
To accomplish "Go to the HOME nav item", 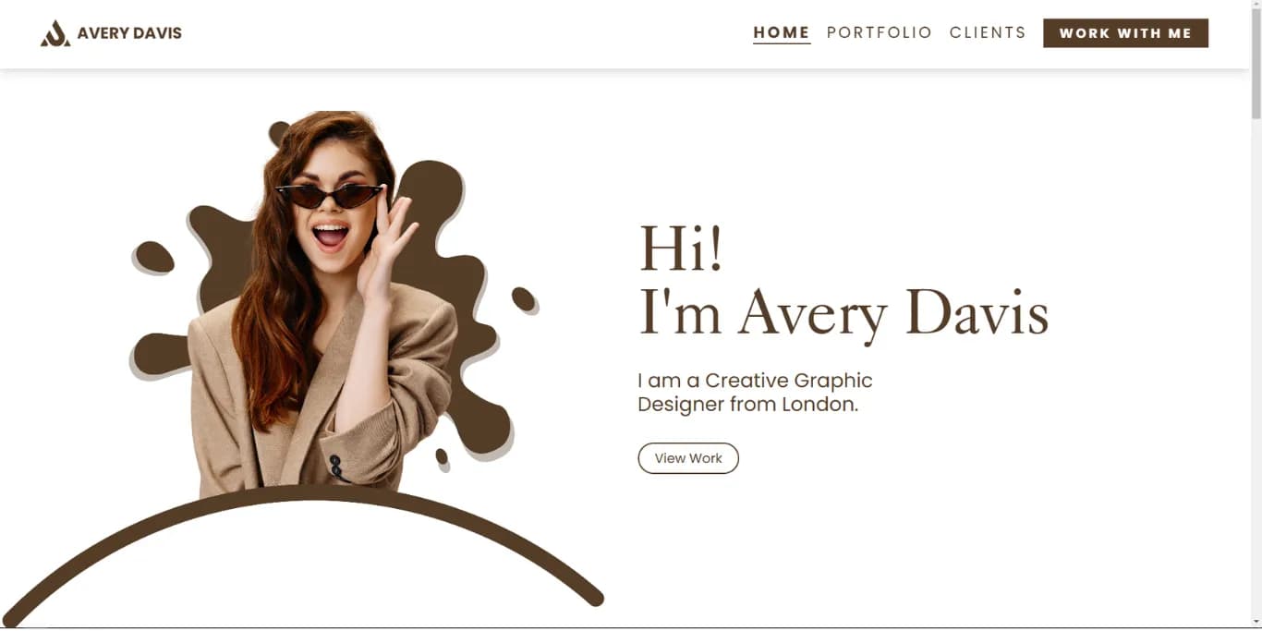I will pyautogui.click(x=782, y=33).
